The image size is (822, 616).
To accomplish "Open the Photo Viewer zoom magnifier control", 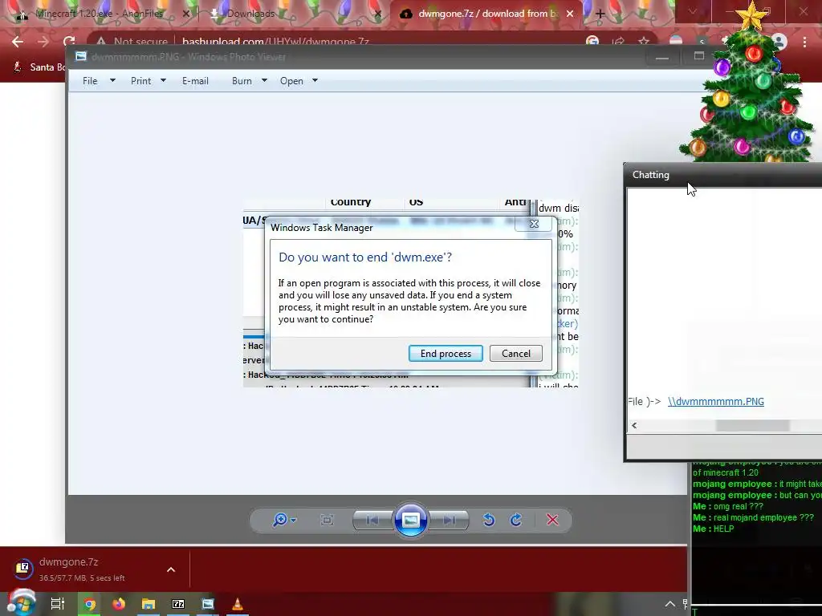I will tap(280, 520).
